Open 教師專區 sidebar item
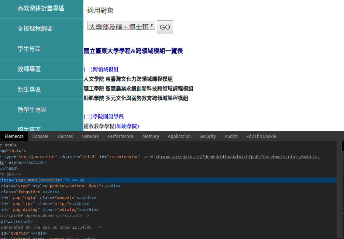Image resolution: width=344 pixels, height=239 pixels. (29, 69)
